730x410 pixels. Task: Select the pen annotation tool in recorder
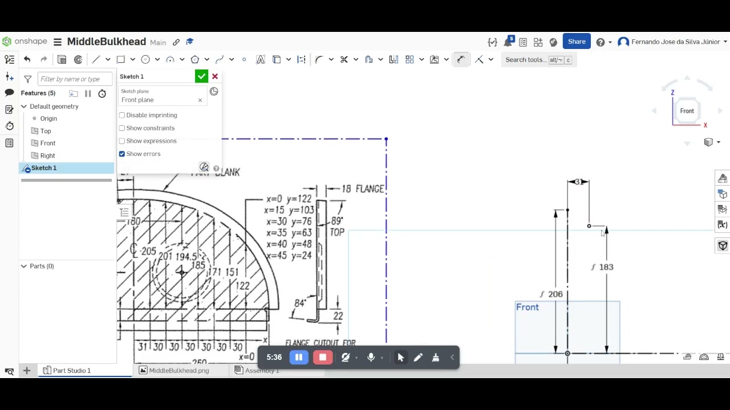click(418, 357)
